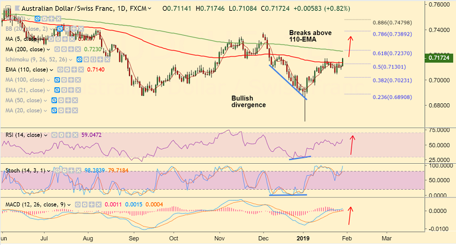Click plus icon beside EMA (110, close)
Viewport: 456px width, 245px height.
[x=74, y=70]
